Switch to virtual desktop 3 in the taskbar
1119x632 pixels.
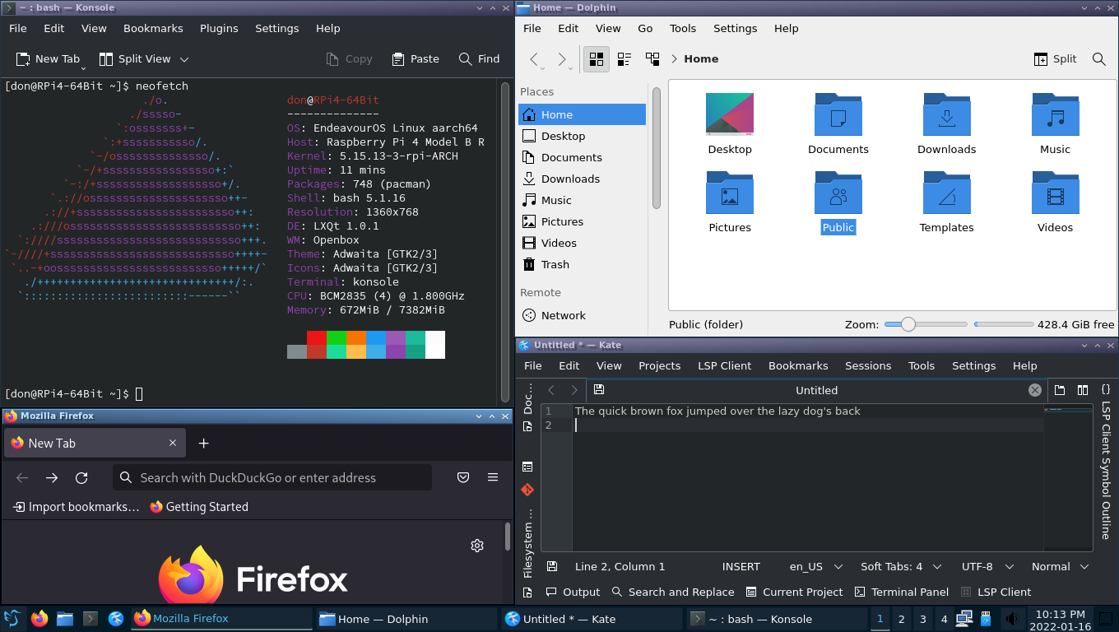pyautogui.click(x=923, y=619)
